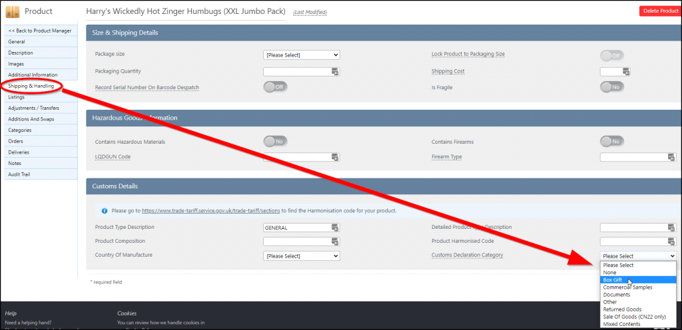Screen dimensions: 682x330
Task: Open Adjustments / Transfers section
Action: (x=41, y=108)
